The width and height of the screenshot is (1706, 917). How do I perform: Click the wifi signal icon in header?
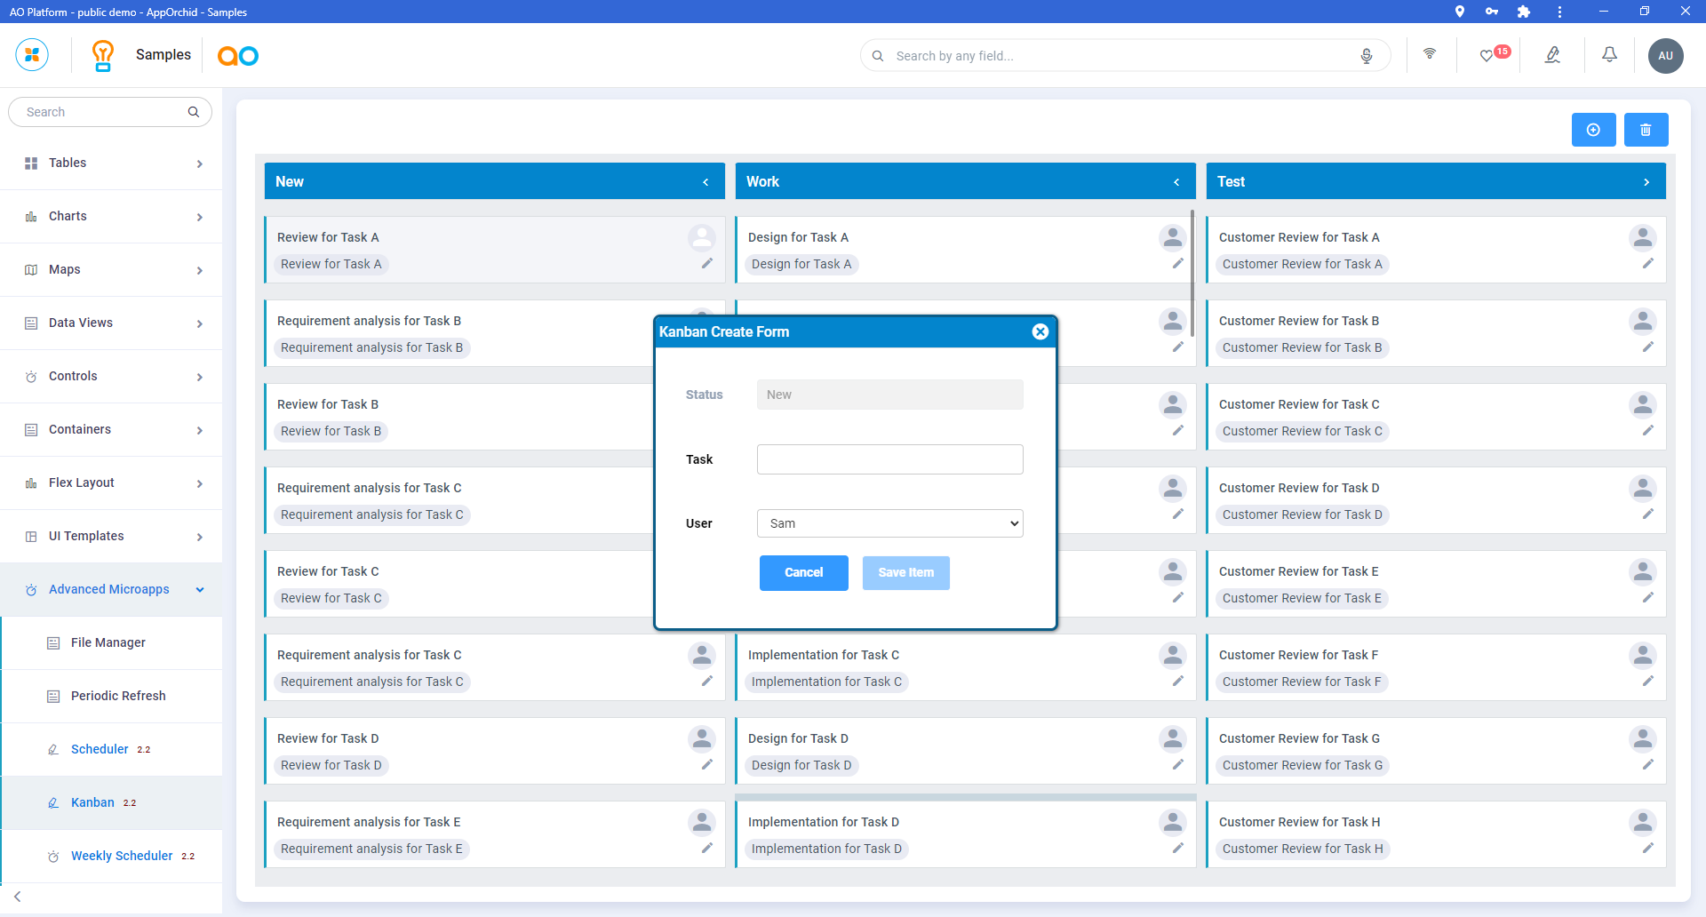pyautogui.click(x=1430, y=54)
